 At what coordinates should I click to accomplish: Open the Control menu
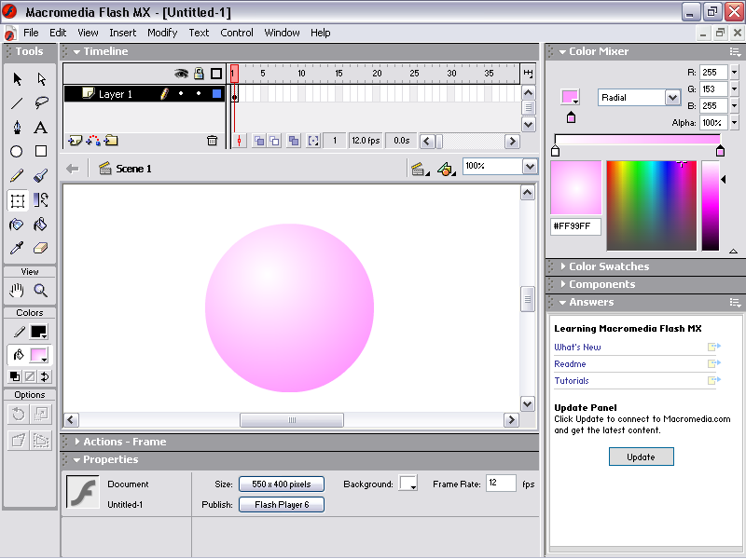coord(237,33)
